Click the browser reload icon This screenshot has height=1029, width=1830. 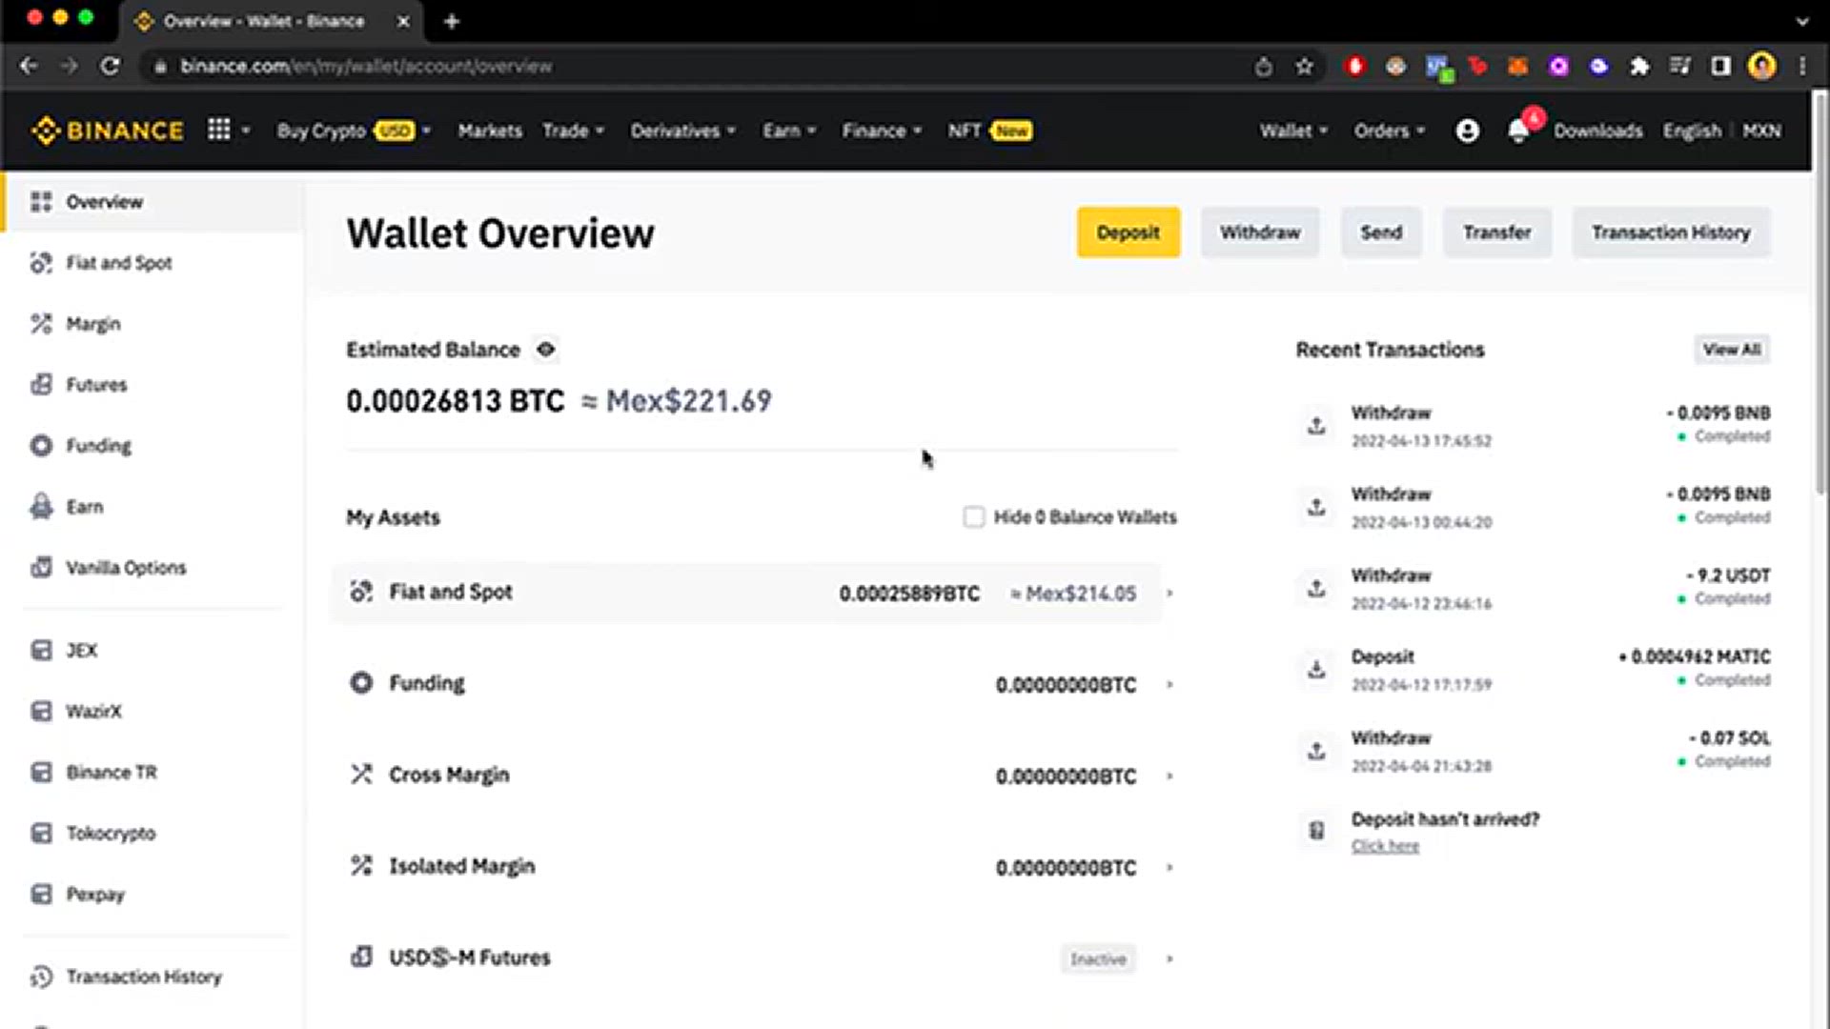click(x=110, y=67)
